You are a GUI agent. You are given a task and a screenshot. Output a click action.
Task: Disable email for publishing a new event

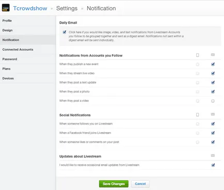point(213,64)
